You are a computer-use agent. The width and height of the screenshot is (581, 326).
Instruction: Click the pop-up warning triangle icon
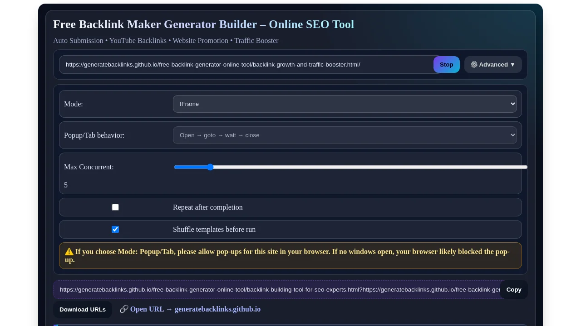point(69,252)
